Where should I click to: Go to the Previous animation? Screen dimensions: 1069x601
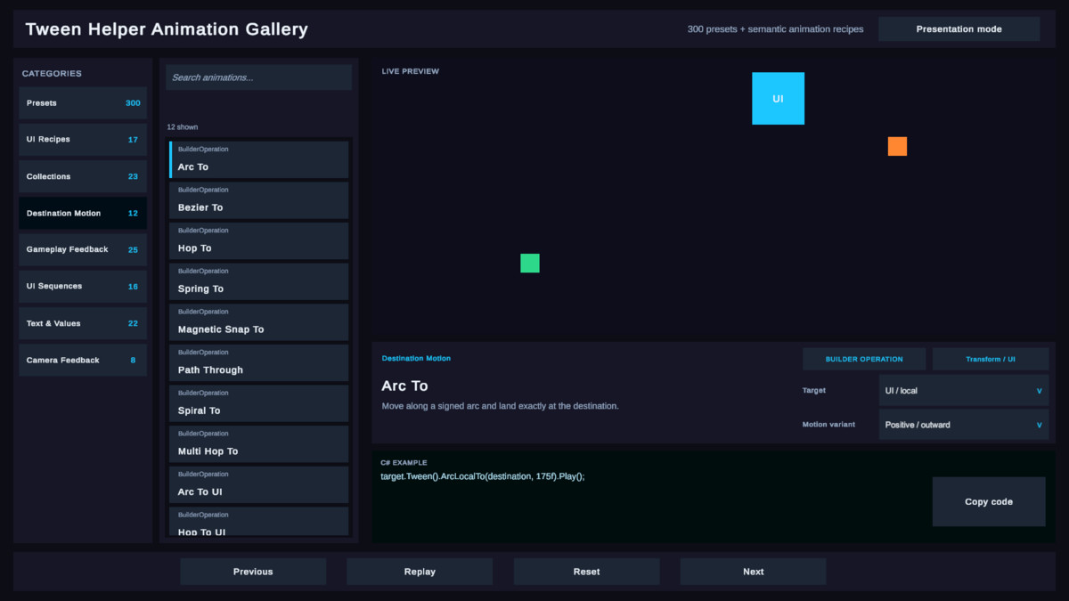pyautogui.click(x=253, y=572)
